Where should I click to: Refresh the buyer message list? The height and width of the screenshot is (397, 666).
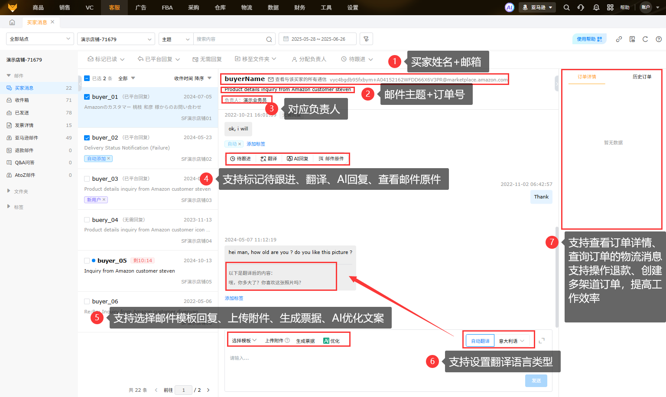point(645,39)
